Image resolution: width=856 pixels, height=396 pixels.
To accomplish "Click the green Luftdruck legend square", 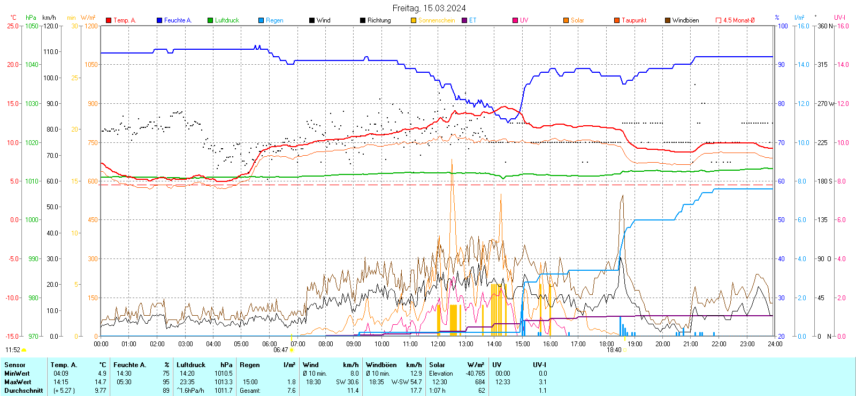I will point(210,20).
